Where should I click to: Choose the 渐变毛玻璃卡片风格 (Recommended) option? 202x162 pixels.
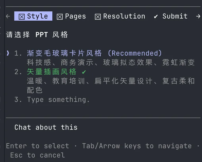pyautogui.click(x=94, y=53)
